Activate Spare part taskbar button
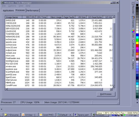Screen dimensions: 139x117 point(83,115)
